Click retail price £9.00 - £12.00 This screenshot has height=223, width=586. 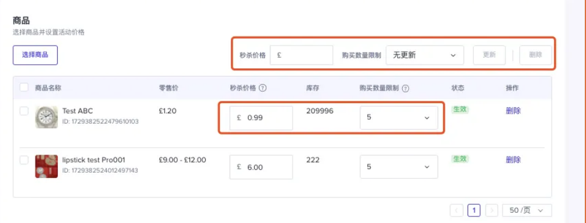[x=182, y=160]
